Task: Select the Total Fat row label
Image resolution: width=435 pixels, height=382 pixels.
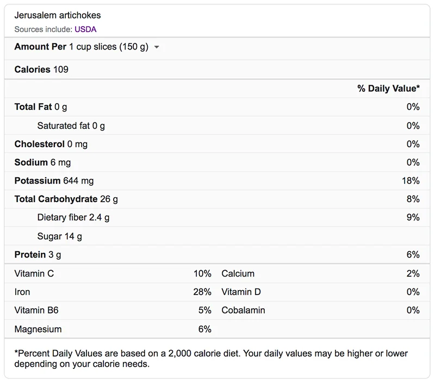Action: click(41, 107)
